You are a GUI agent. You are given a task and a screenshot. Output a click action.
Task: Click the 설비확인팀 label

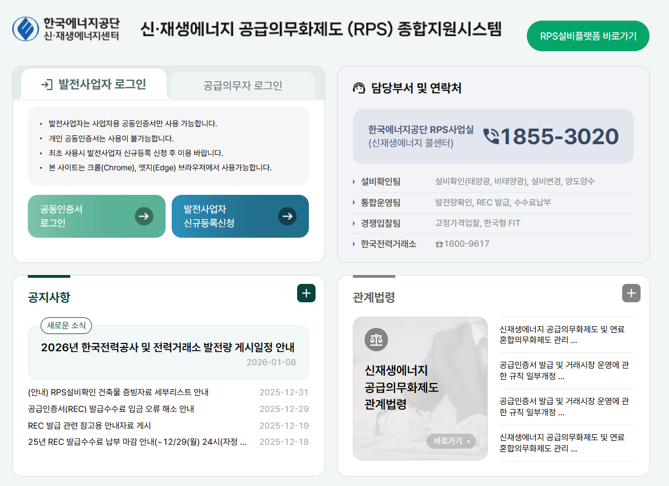tap(380, 181)
